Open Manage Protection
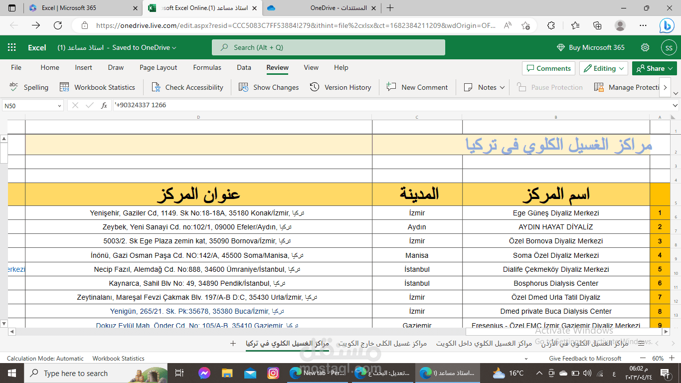The width and height of the screenshot is (681, 383). coord(627,87)
